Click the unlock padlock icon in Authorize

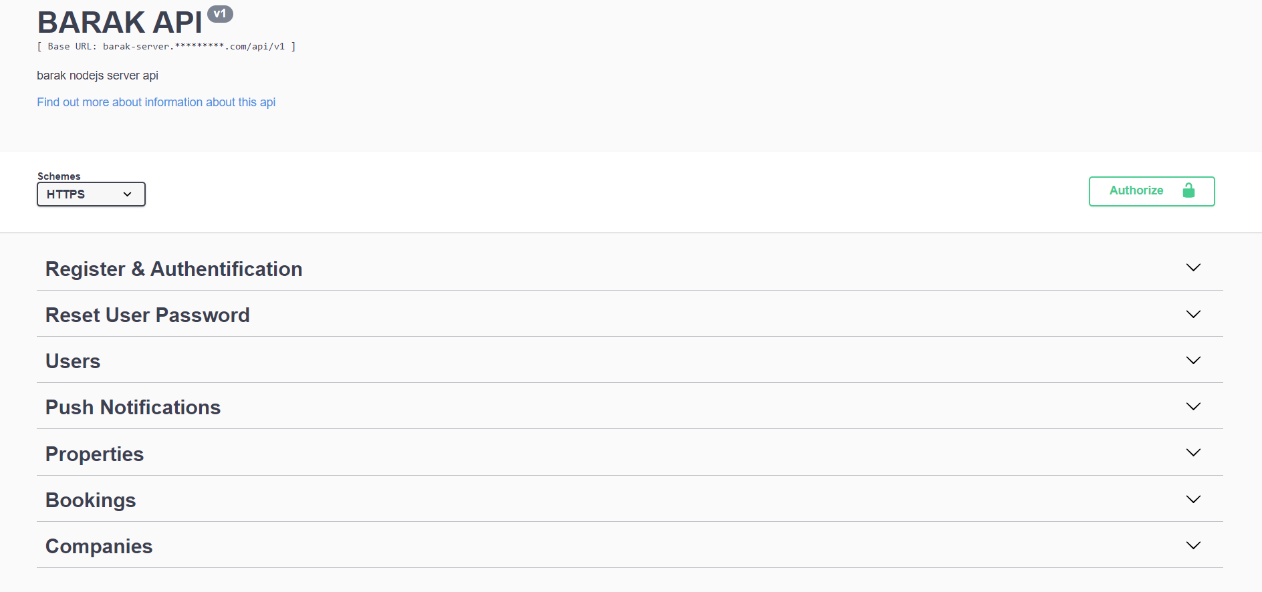click(1188, 191)
